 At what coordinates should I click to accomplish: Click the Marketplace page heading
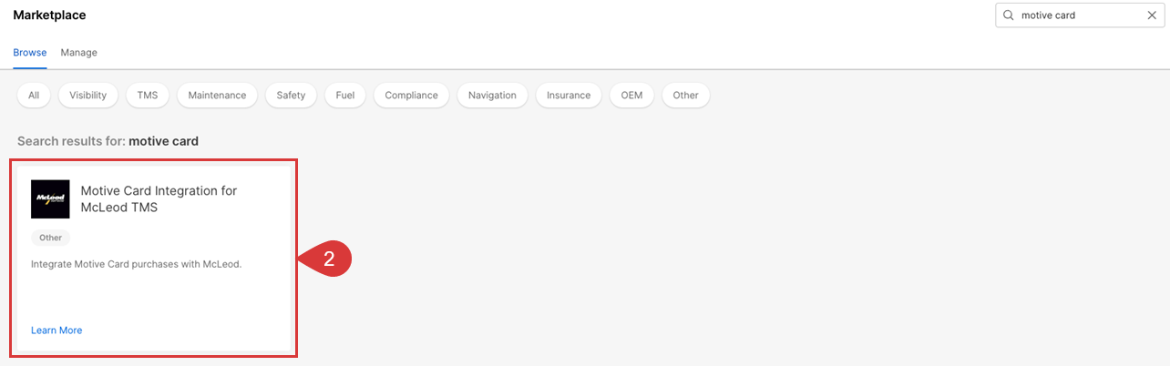coord(49,15)
